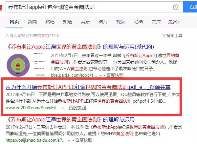Go to the 知道 tab
Image resolution: width=197 pixels, height=144 pixels.
coord(68,22)
